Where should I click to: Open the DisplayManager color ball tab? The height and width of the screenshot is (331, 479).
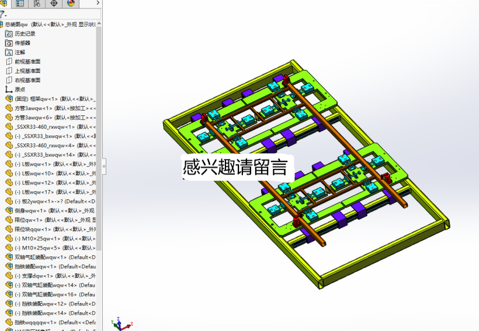pyautogui.click(x=71, y=3)
